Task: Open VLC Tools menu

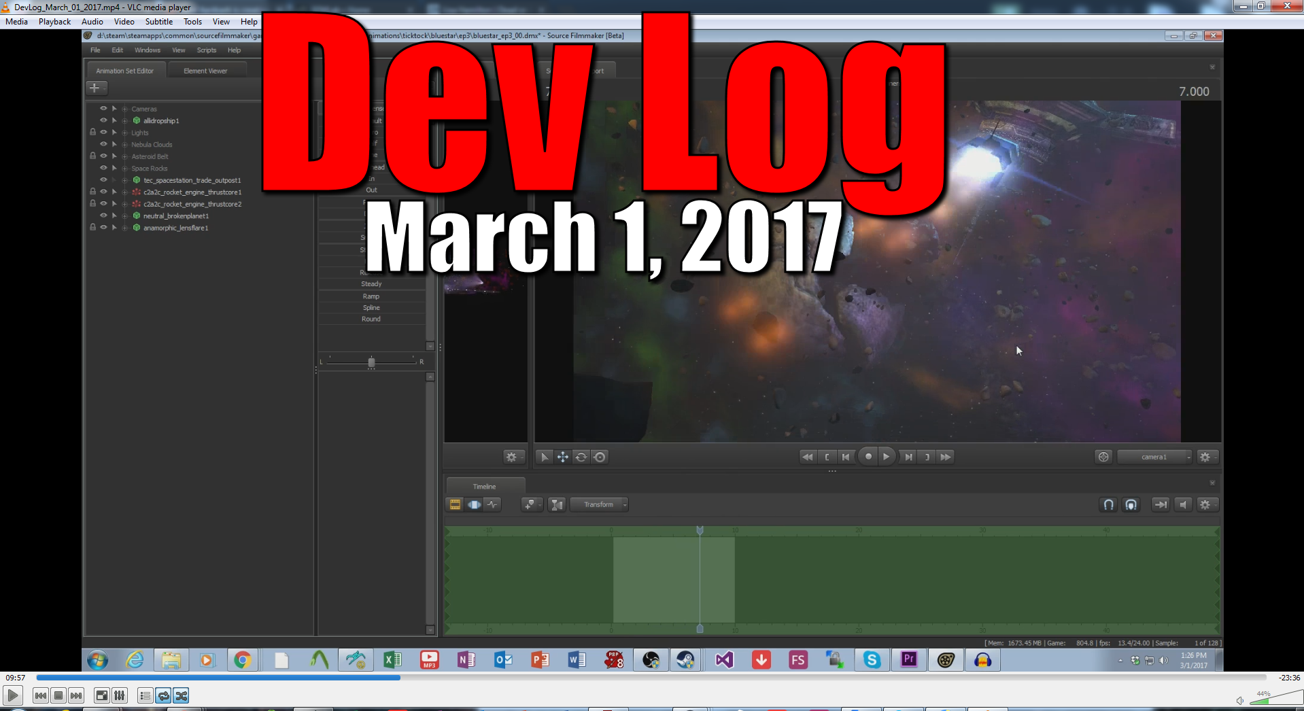Action: point(193,22)
